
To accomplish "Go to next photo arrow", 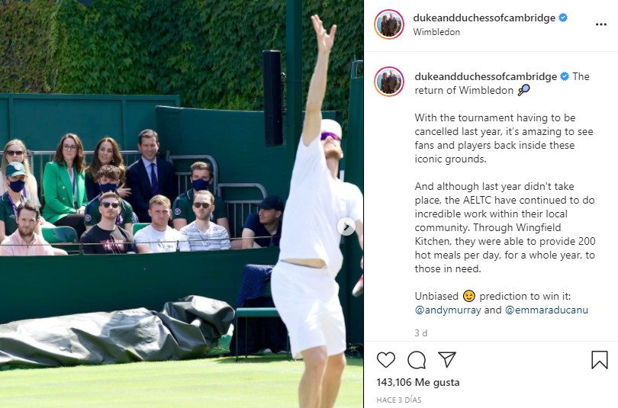I will [346, 226].
